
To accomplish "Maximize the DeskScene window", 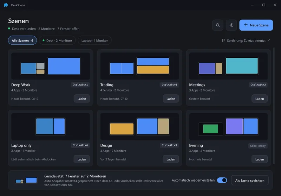I will tap(264, 5).
